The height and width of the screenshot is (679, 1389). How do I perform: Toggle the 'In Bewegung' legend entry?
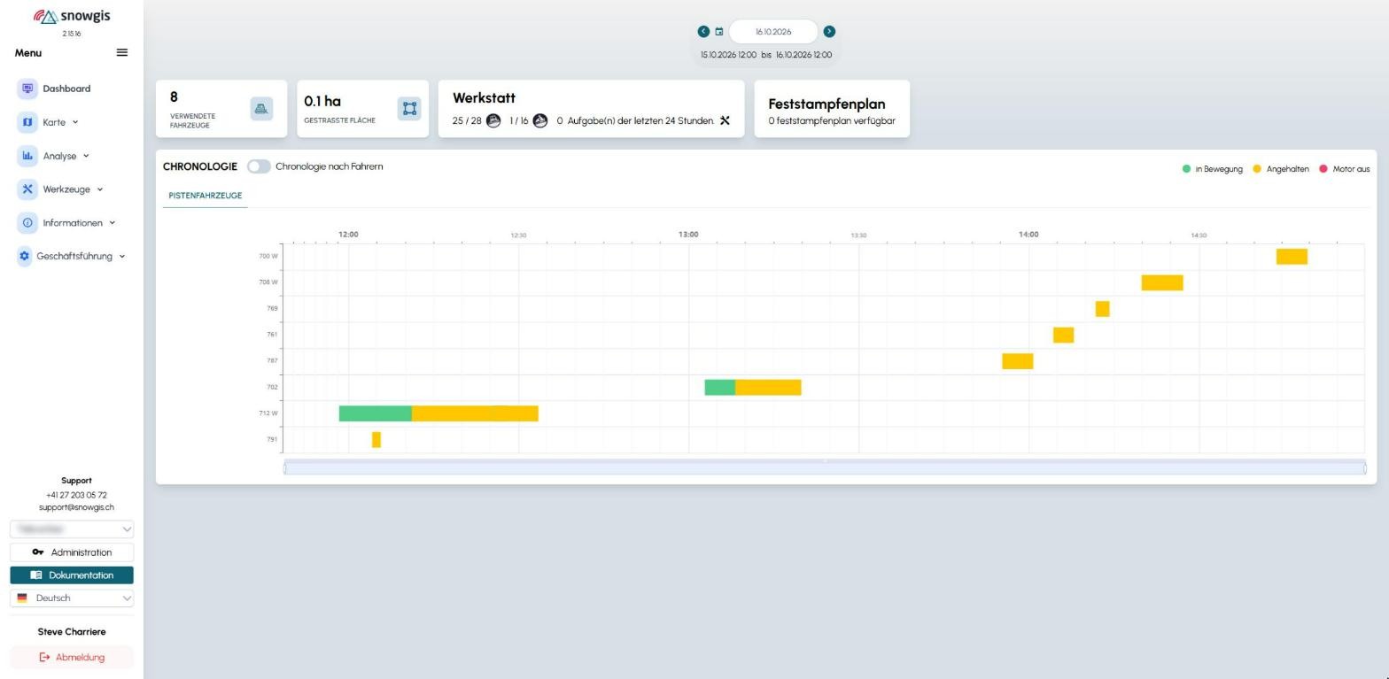pos(1213,169)
